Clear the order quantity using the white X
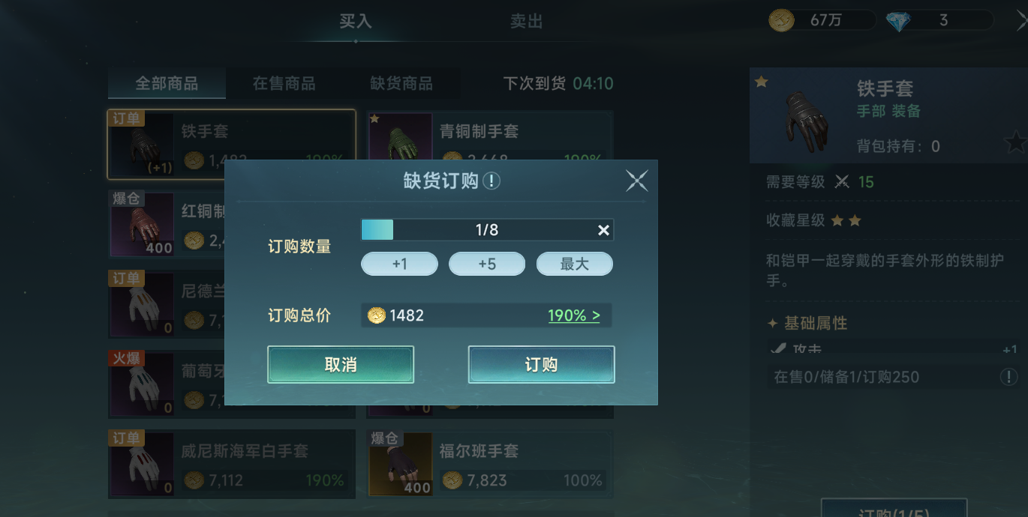This screenshot has height=517, width=1028. 603,230
